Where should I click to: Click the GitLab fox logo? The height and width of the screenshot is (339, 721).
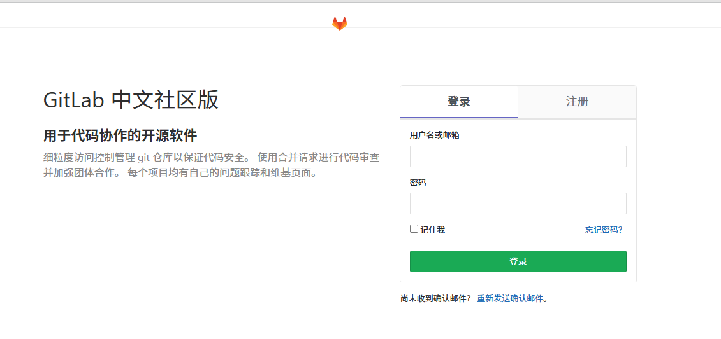(x=340, y=24)
